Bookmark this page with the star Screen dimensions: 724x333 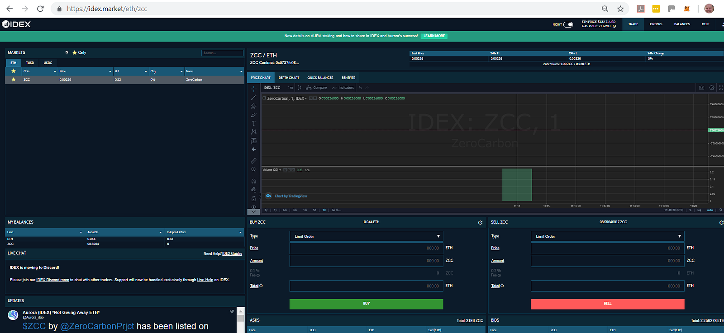click(x=620, y=9)
